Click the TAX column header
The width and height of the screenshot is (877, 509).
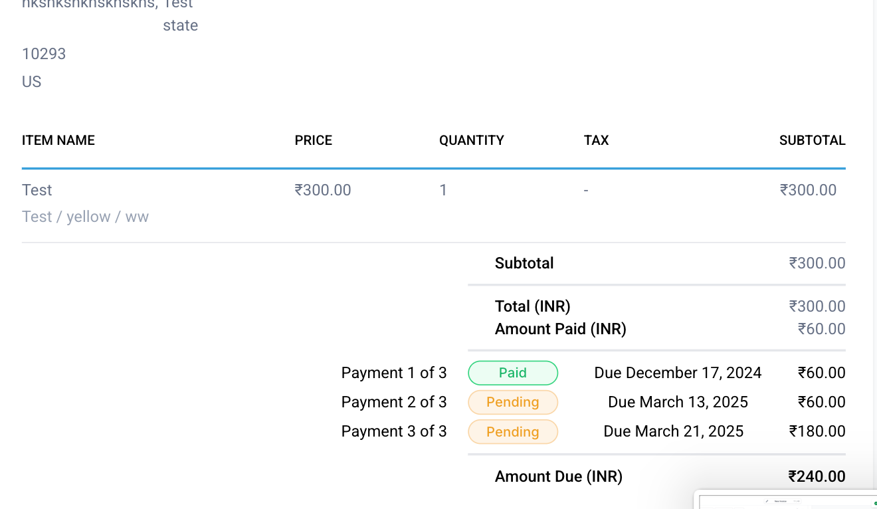596,140
